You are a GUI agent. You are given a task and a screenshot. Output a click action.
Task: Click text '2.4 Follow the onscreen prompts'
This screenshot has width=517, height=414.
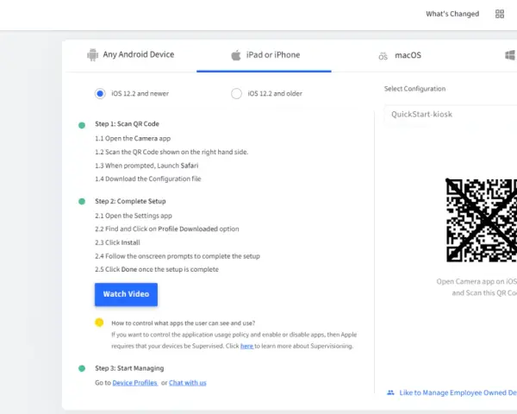pos(178,256)
